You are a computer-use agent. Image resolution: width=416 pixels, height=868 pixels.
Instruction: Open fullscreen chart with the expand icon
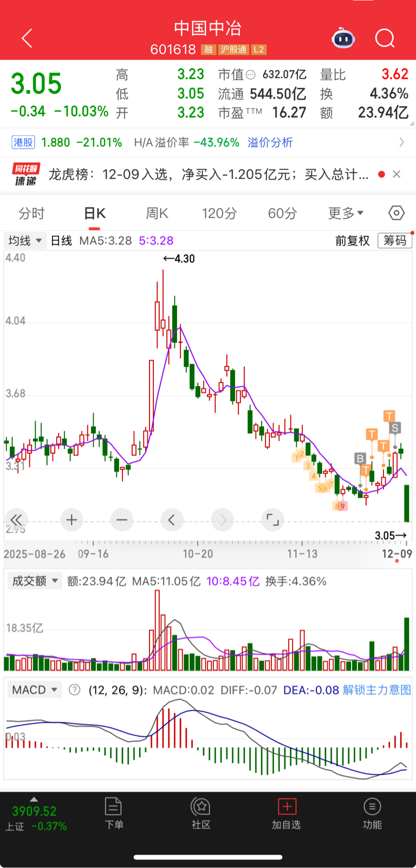click(272, 520)
